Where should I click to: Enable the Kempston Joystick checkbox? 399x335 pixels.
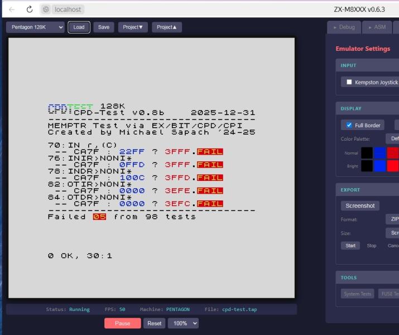tap(349, 82)
